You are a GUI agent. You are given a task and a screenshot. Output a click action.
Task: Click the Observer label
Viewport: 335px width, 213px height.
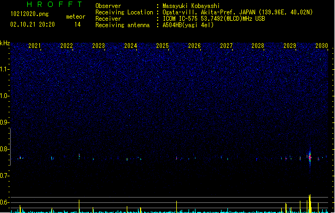coord(108,6)
